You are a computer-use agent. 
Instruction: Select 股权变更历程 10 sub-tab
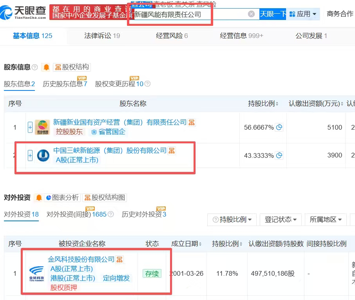(x=119, y=84)
